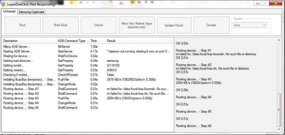Click the Donate button
Image resolution: width=285 pixels, height=135 pixels.
(211, 25)
